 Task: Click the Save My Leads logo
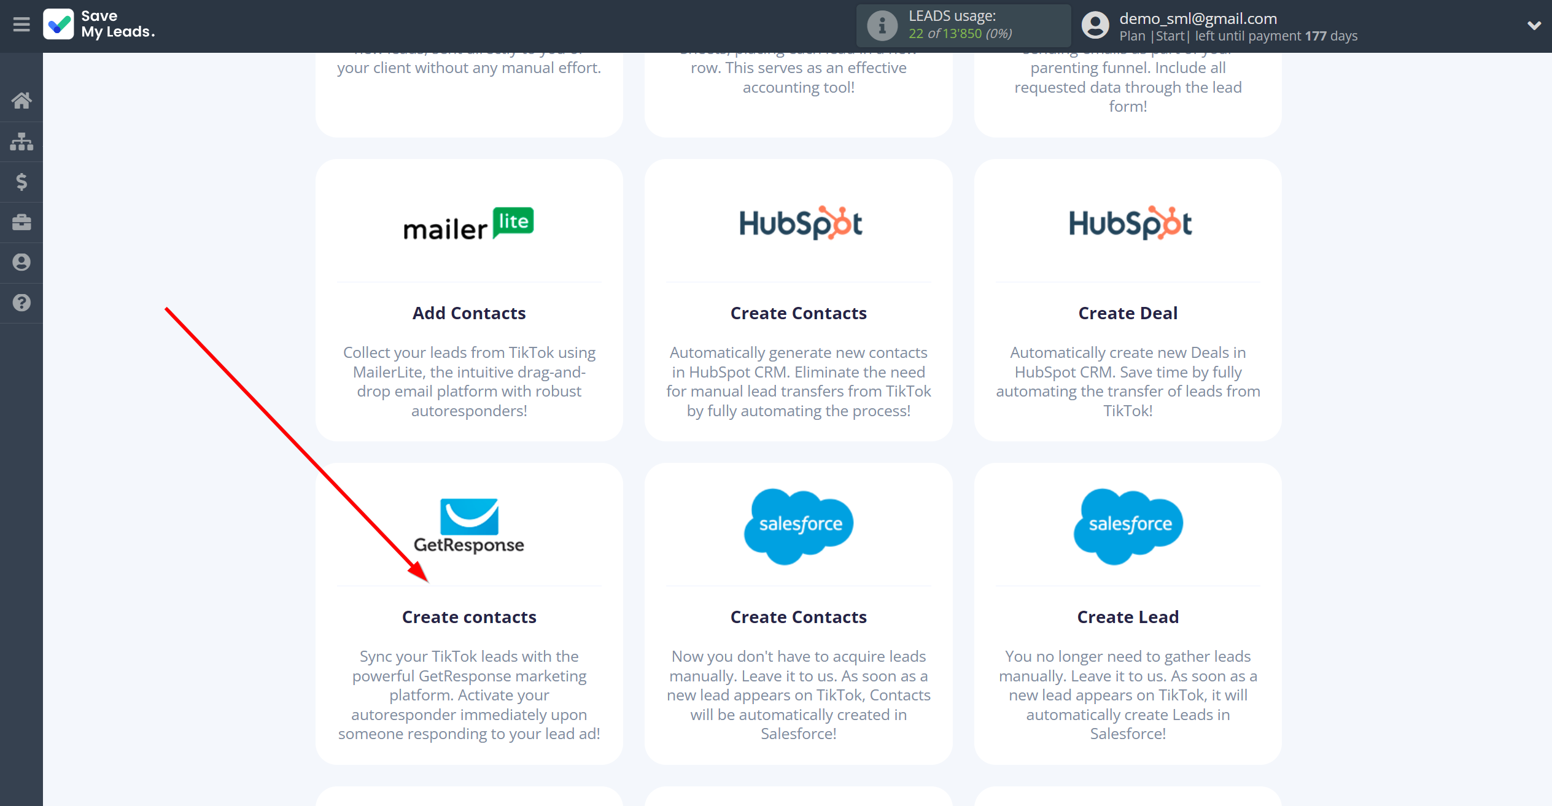pos(99,25)
